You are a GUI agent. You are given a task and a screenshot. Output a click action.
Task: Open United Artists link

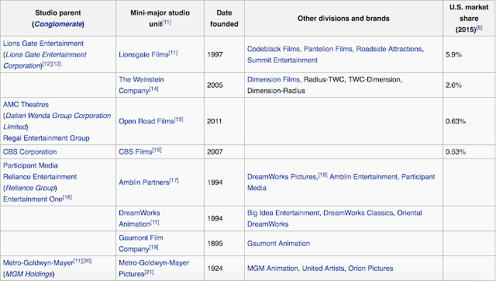[323, 269]
